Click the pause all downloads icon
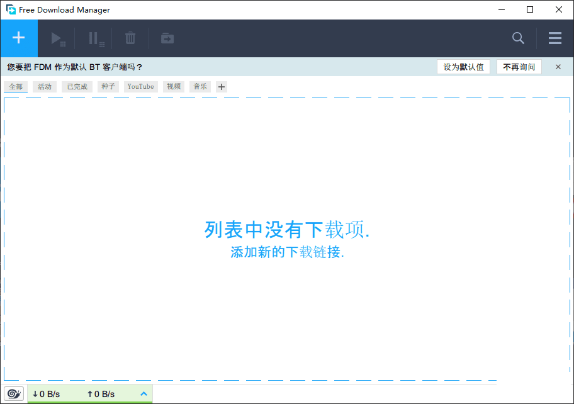The image size is (574, 404). 96,39
